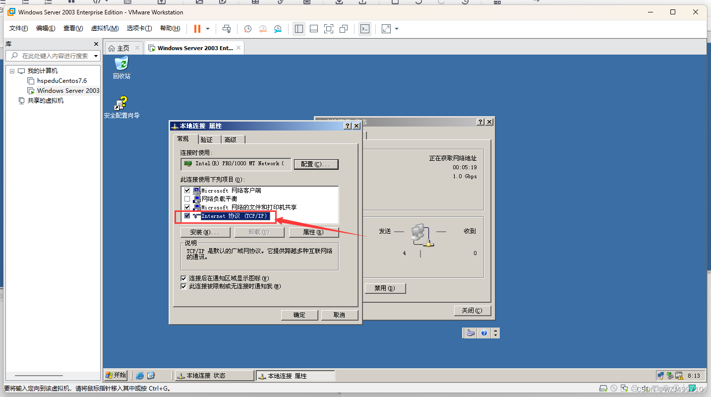Toggle the library sidebar view icon
711x397 pixels.
coord(299,29)
